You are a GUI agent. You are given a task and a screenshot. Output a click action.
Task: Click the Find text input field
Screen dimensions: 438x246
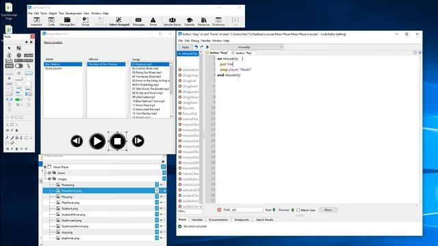click(x=246, y=210)
